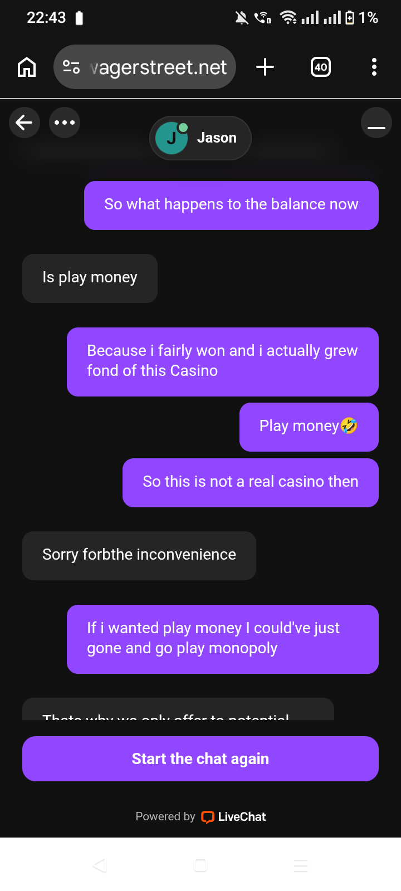Minimize the LiveChat window
Screen dimensions: 401x891
point(376,123)
